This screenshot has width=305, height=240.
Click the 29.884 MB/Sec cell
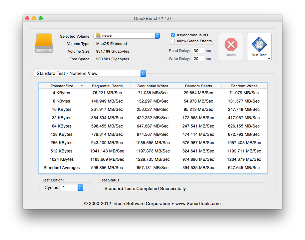pos(198,93)
